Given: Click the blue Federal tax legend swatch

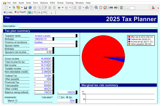Looking at the screenshot, I should (x=129, y=39).
